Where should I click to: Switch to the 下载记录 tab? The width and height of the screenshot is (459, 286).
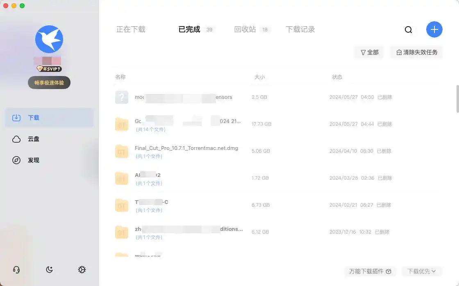coord(300,29)
